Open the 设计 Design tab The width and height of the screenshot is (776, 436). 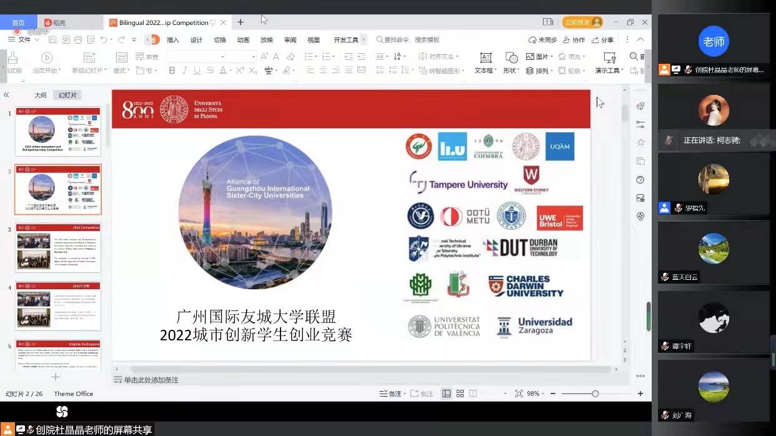(x=196, y=40)
